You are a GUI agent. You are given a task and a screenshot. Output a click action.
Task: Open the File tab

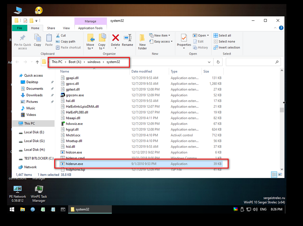[20, 28]
